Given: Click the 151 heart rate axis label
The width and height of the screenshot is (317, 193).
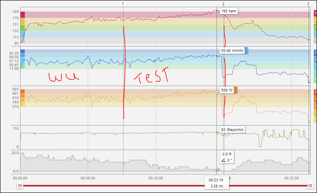Looking at the screenshot, I should 15,25.
